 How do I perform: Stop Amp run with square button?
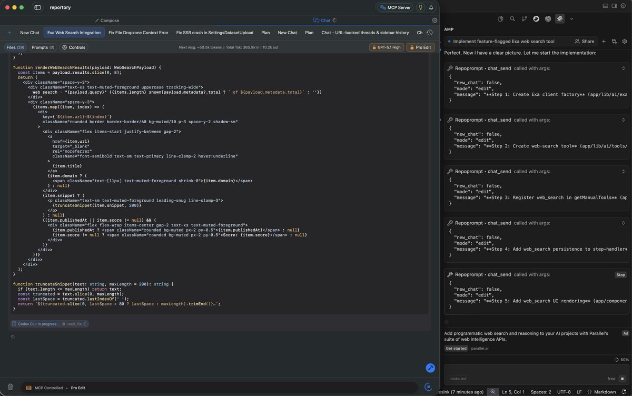pos(624,379)
